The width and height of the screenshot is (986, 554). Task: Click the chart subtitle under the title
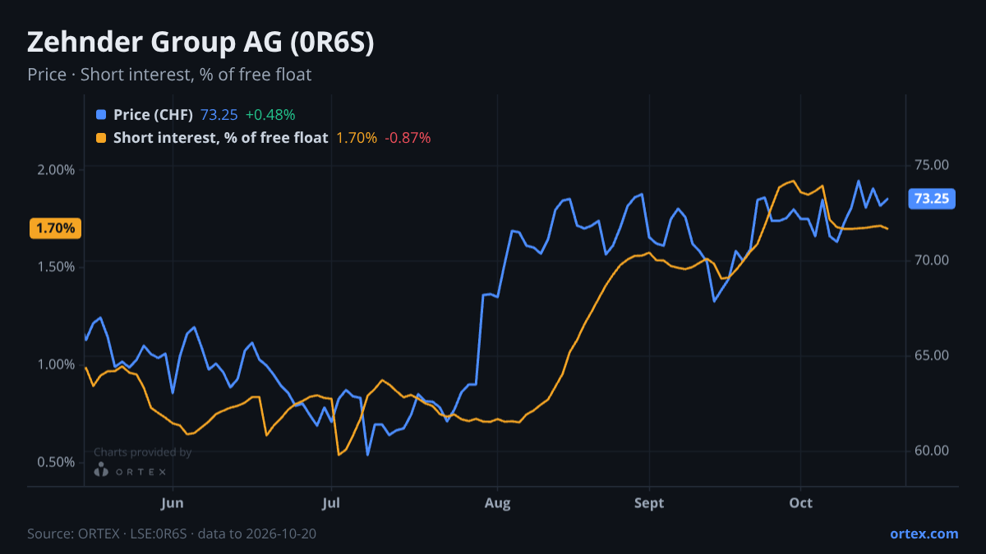point(169,75)
